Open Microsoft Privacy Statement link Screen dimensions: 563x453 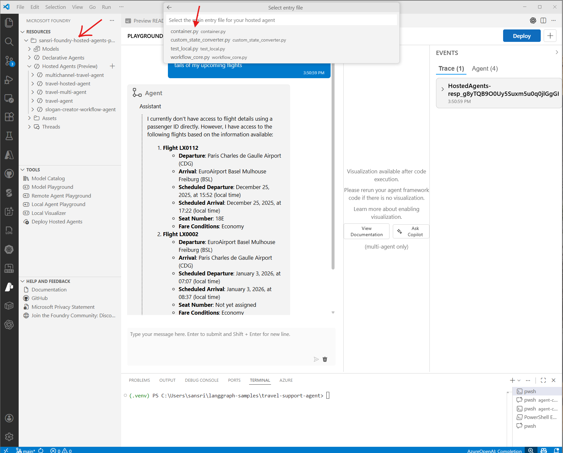coord(63,307)
